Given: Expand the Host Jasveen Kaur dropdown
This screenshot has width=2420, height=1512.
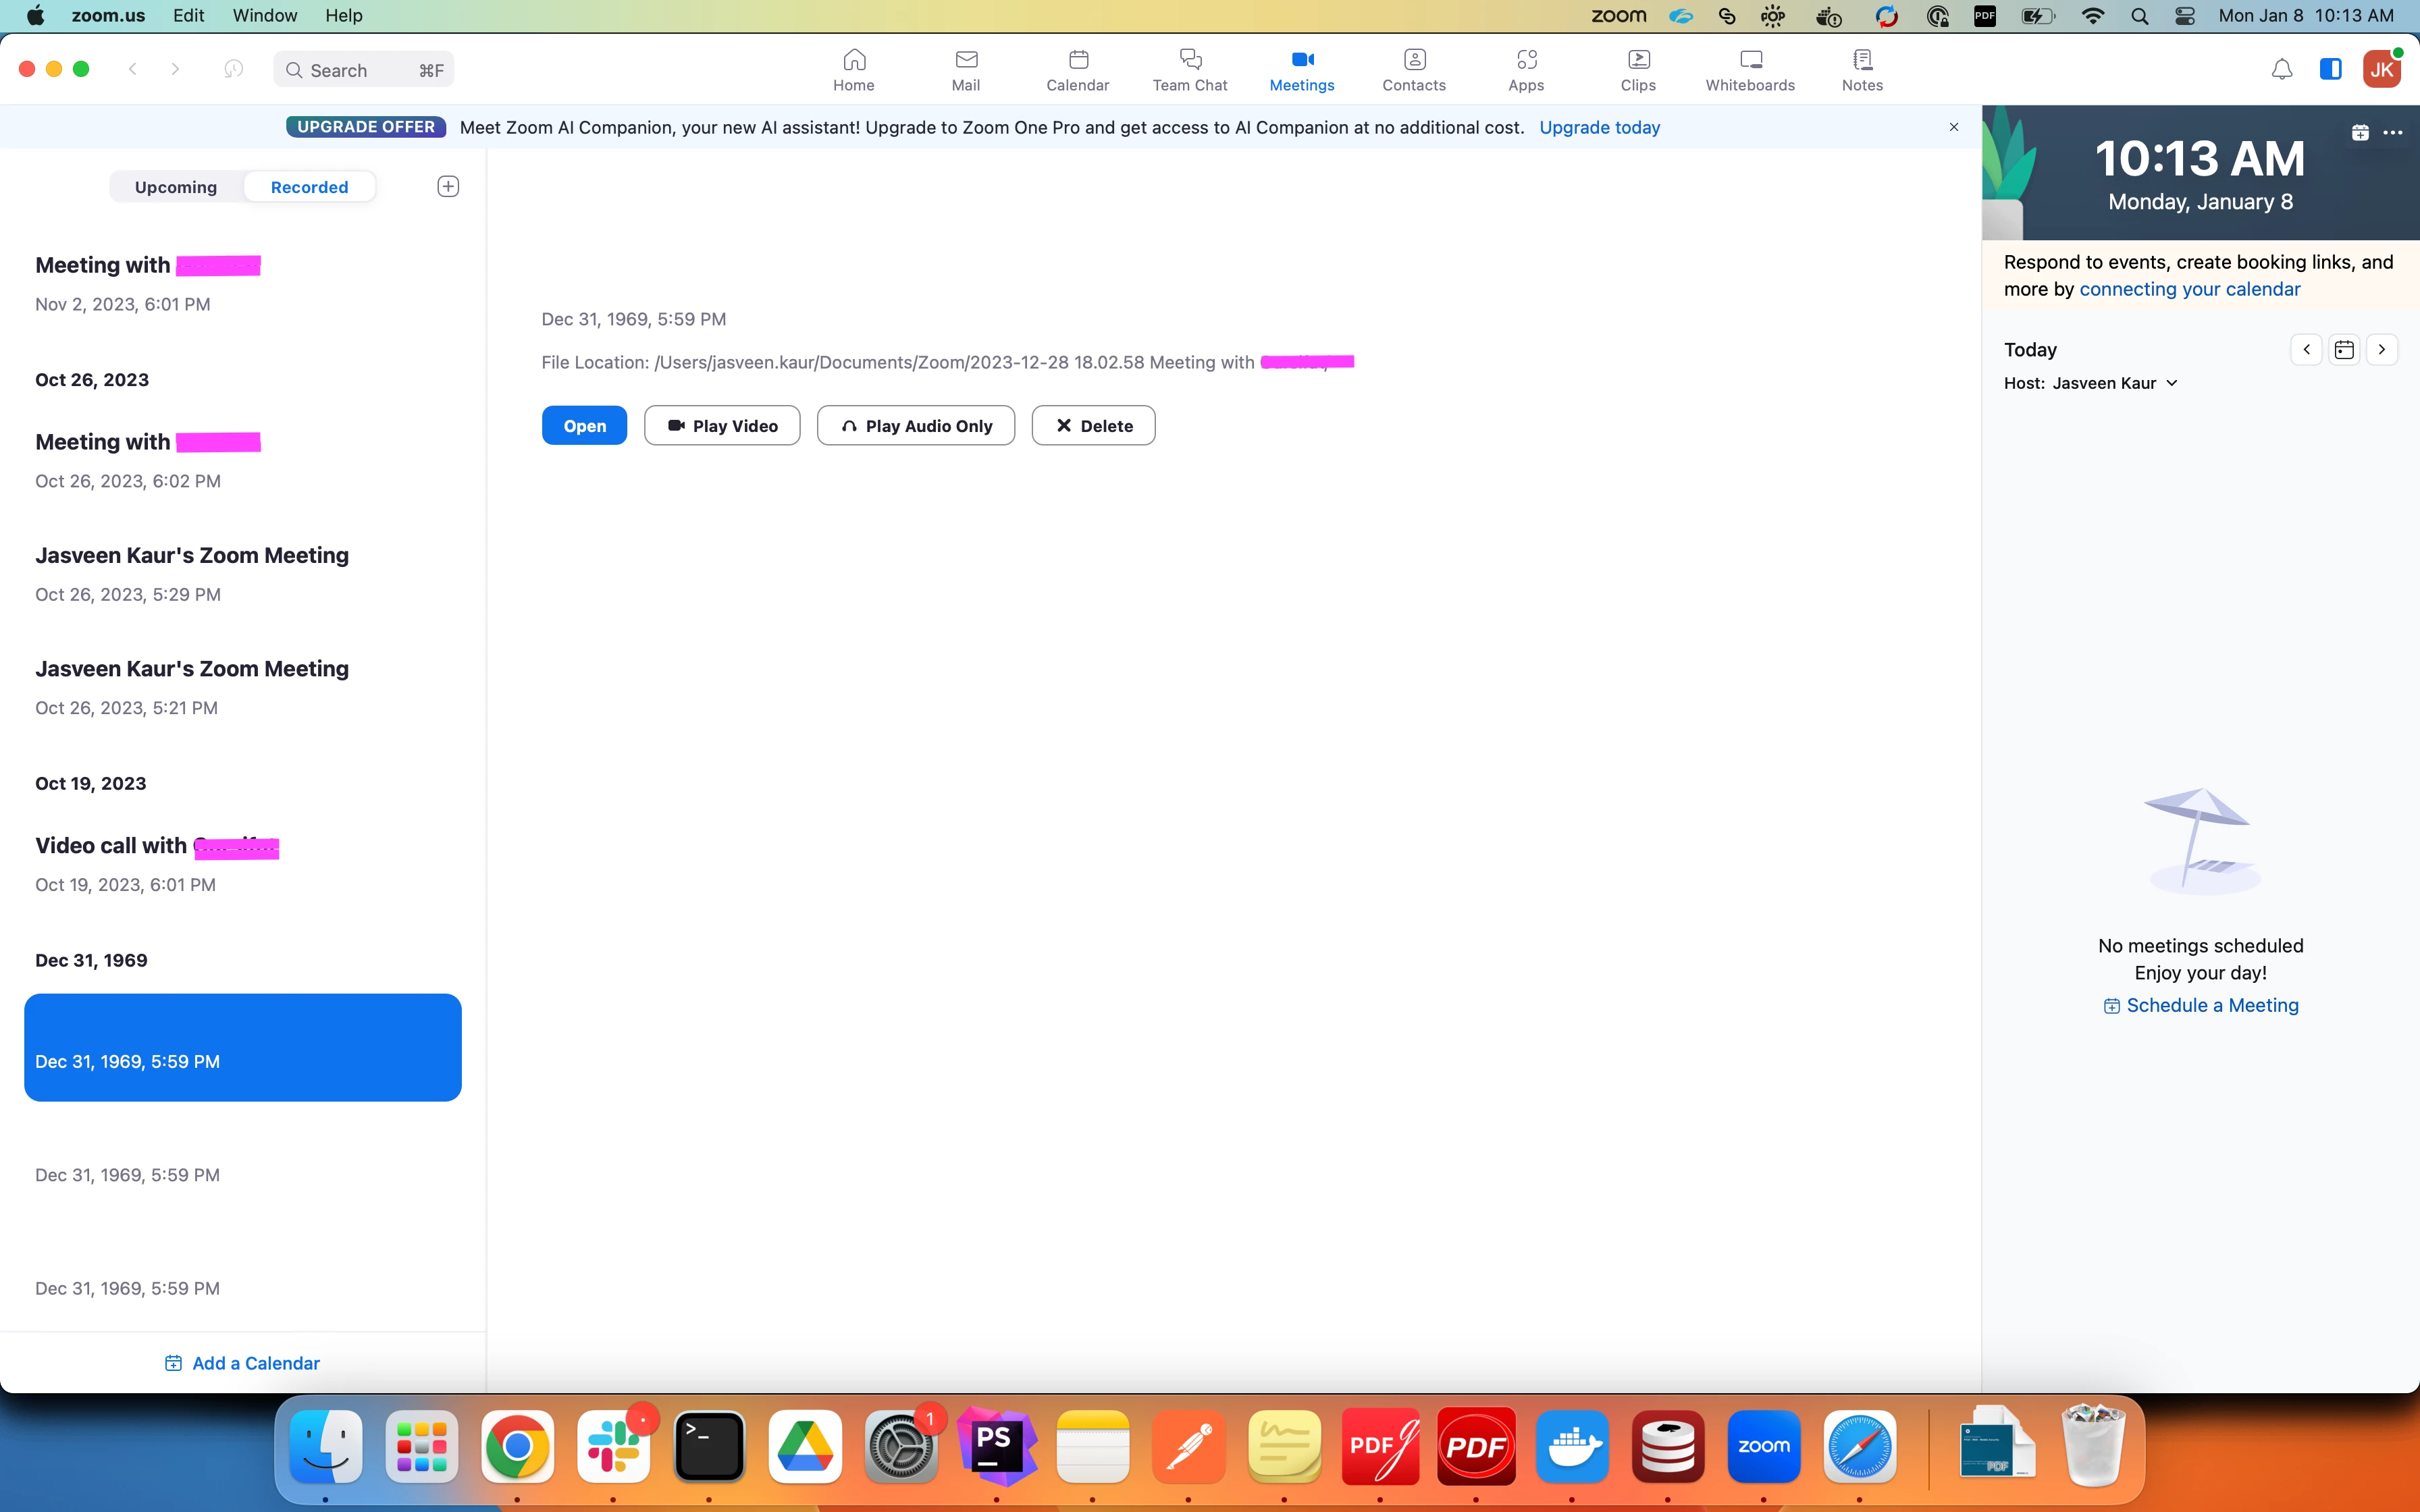Looking at the screenshot, I should pyautogui.click(x=2171, y=383).
